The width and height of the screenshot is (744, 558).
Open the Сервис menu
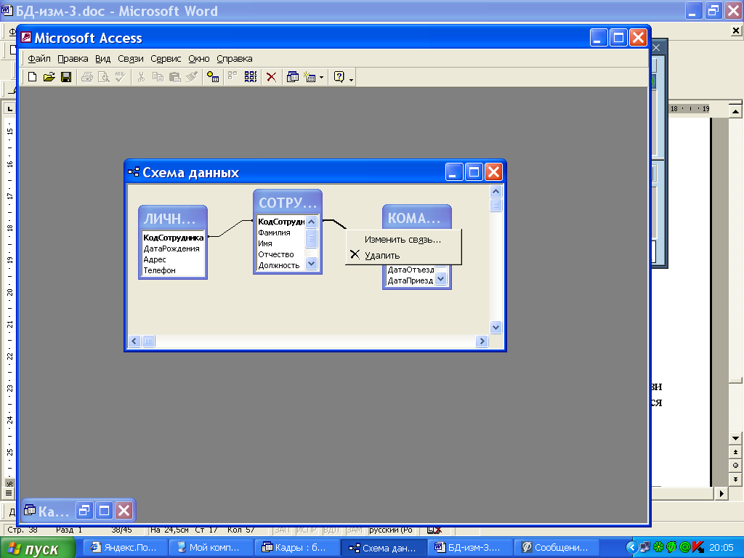166,59
